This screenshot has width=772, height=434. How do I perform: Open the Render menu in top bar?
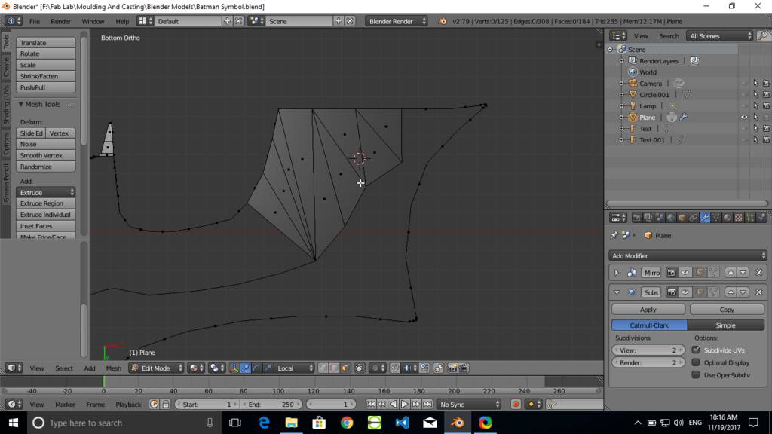coord(60,21)
